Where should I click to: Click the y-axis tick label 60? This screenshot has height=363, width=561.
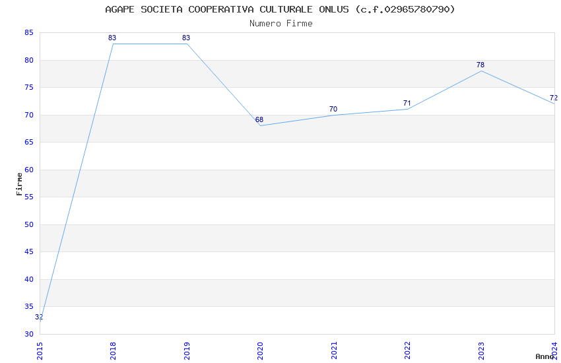click(29, 170)
